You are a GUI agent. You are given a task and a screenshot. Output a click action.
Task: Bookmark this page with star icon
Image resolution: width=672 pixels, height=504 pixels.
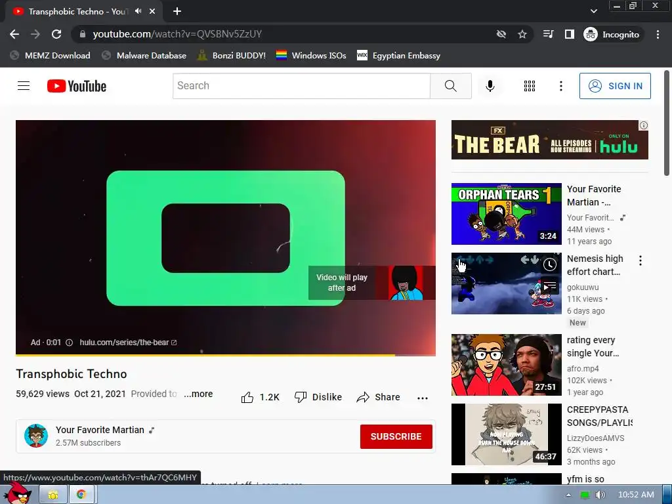click(x=522, y=34)
